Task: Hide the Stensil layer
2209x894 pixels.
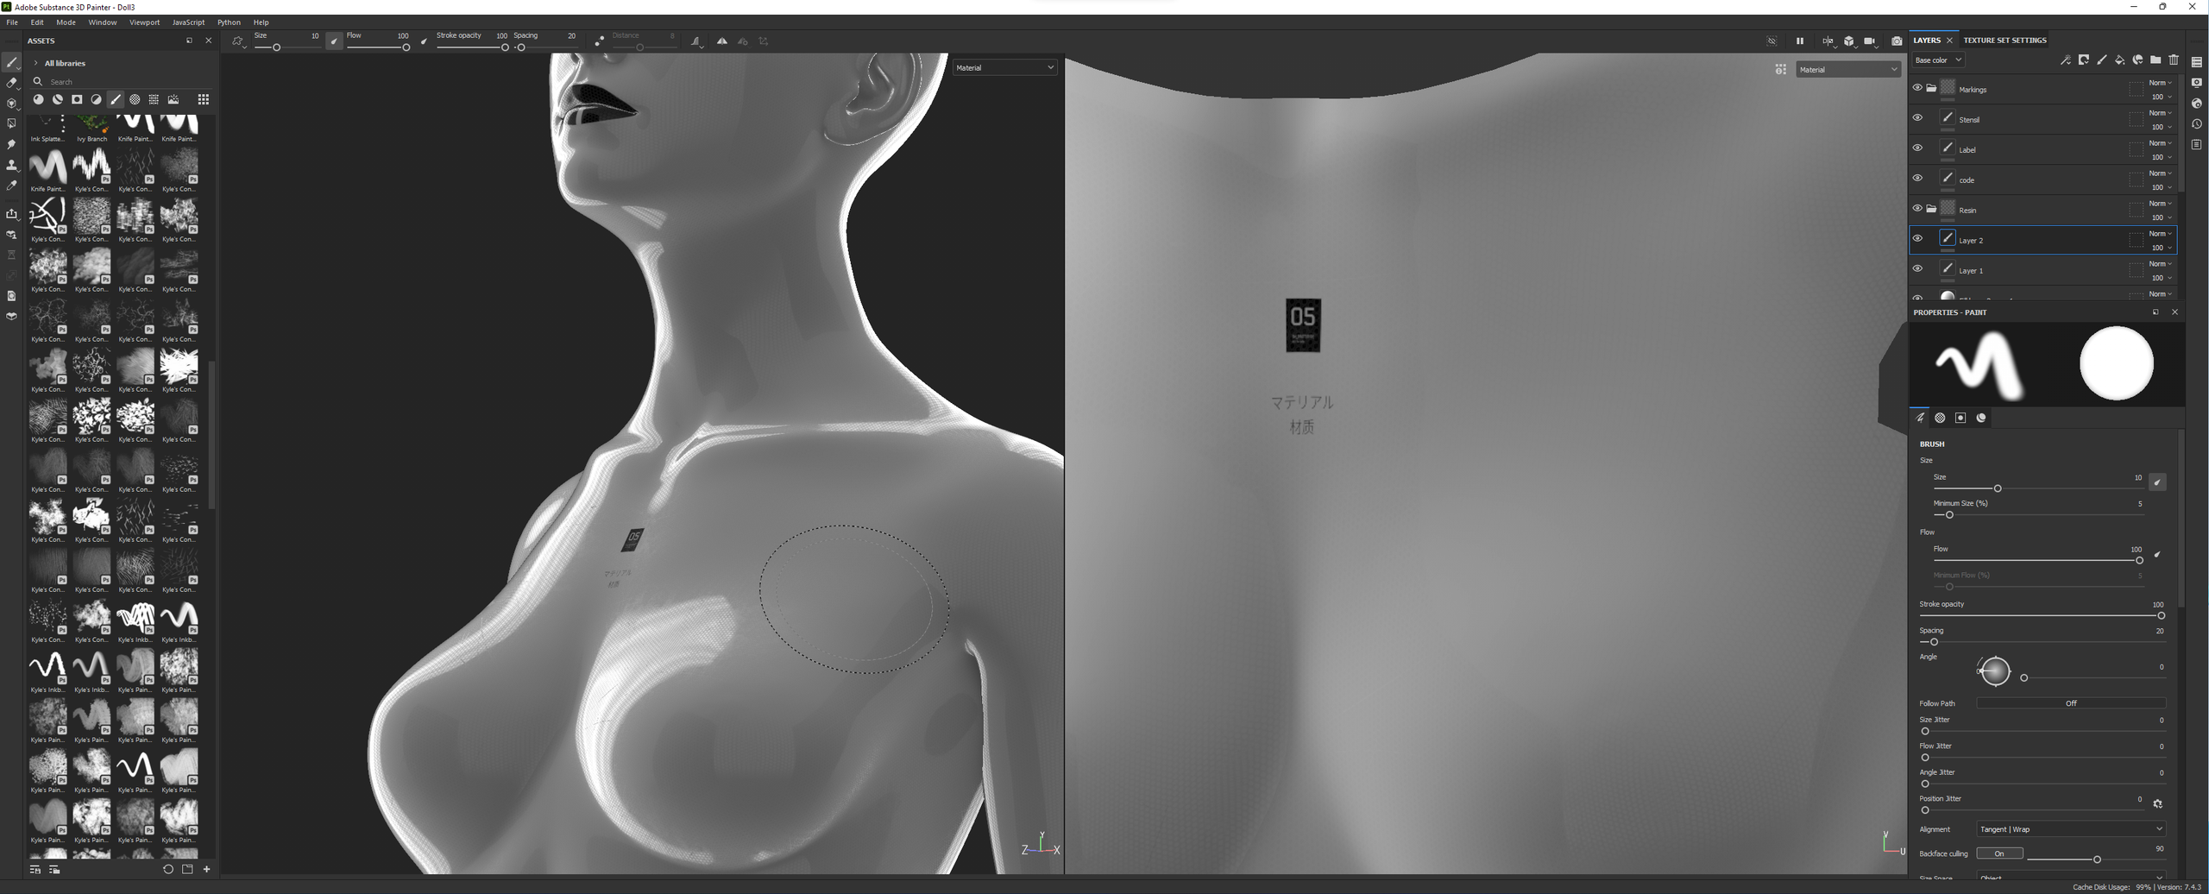Action: tap(1917, 118)
